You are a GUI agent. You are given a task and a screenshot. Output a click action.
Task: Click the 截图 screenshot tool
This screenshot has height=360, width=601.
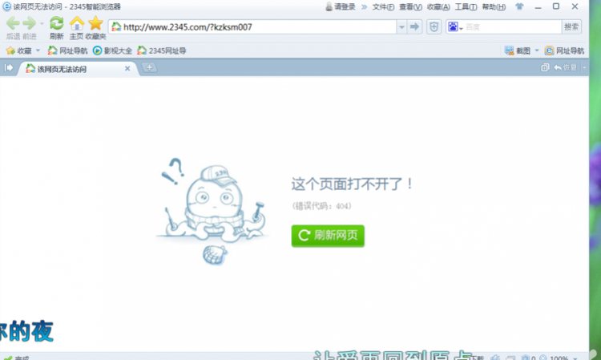[518, 51]
